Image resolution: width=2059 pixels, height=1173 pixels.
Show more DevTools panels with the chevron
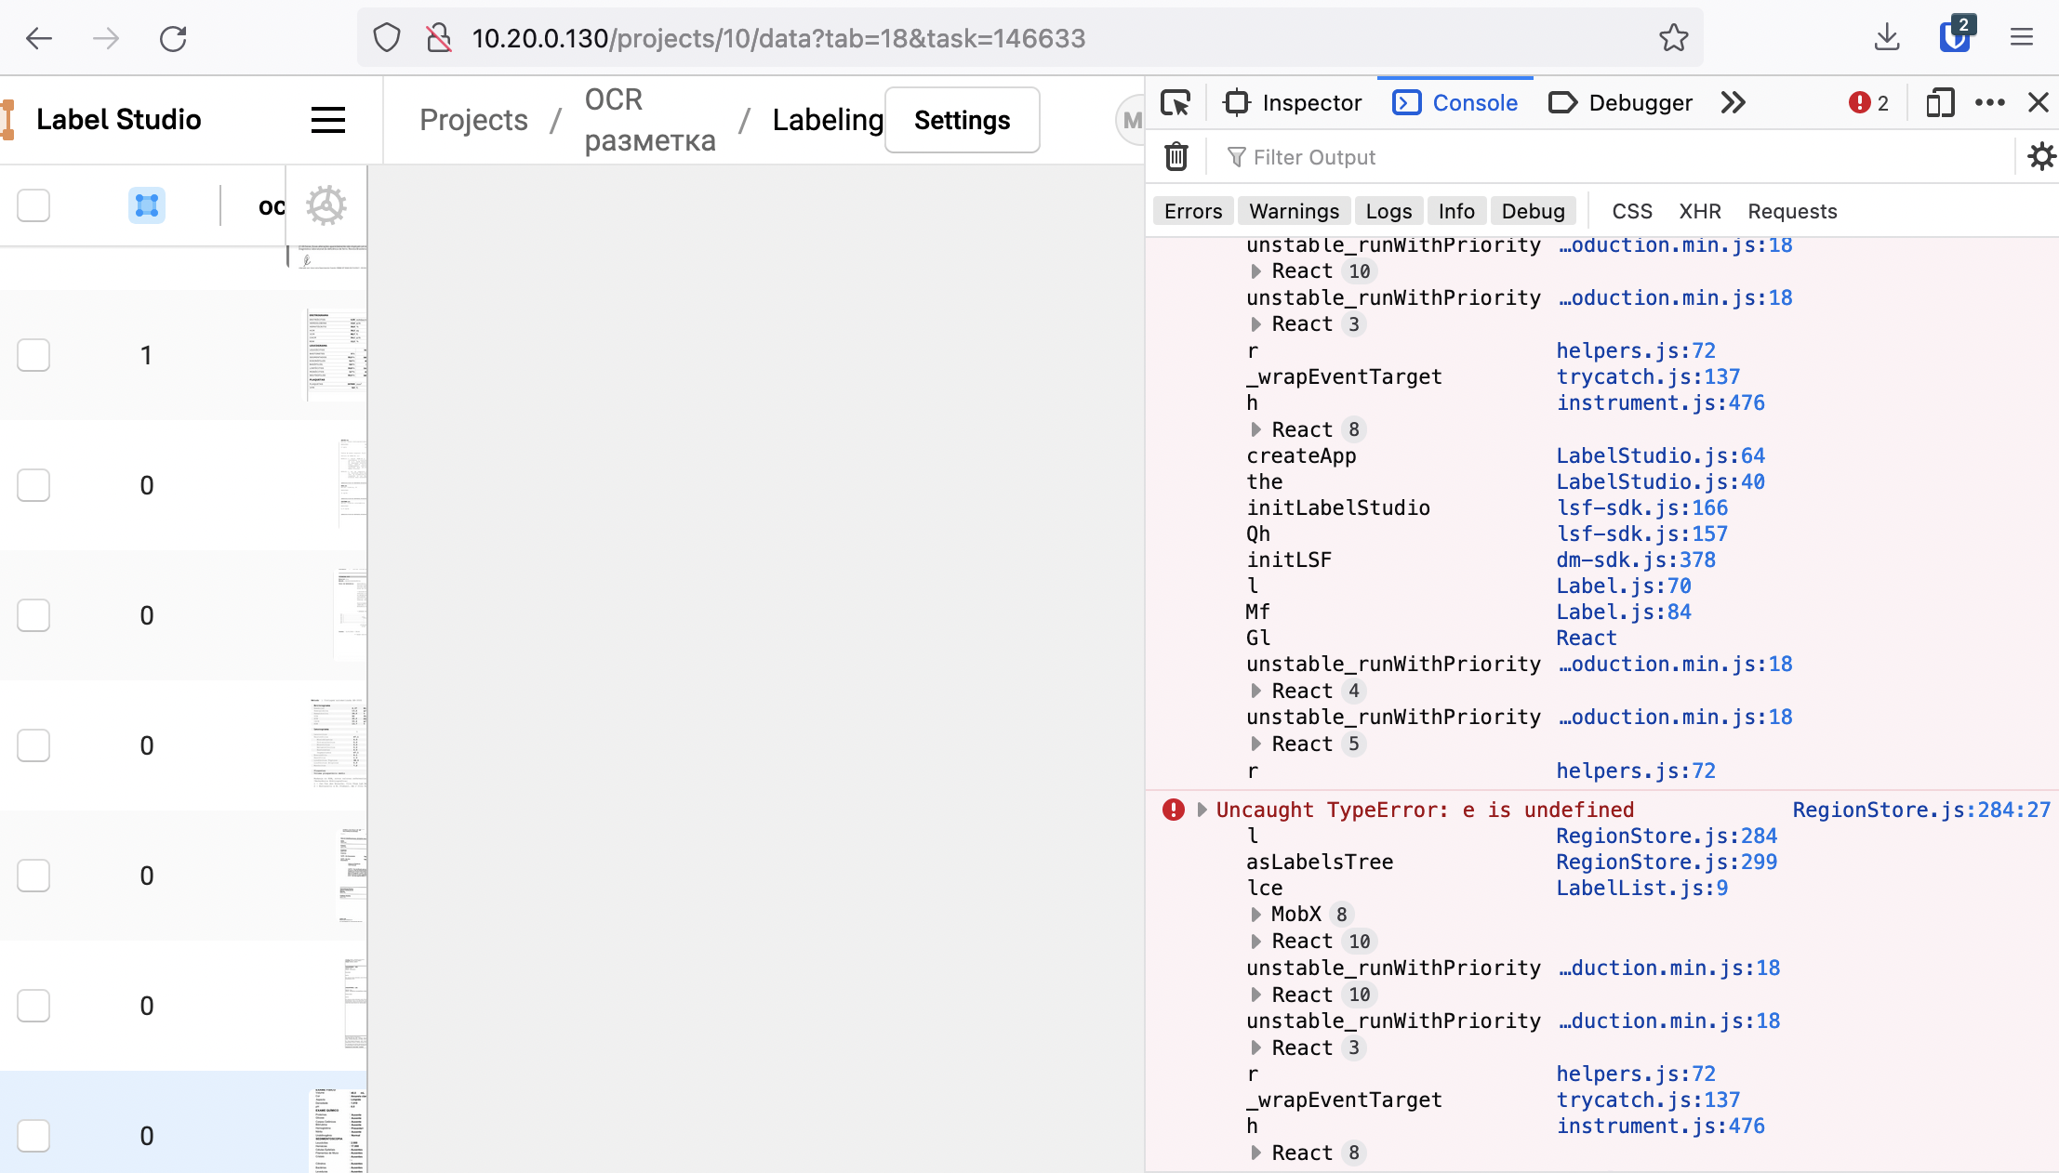tap(1732, 102)
